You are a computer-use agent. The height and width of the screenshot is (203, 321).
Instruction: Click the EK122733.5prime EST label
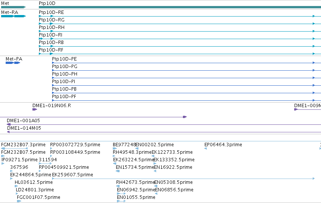click(x=172, y=152)
